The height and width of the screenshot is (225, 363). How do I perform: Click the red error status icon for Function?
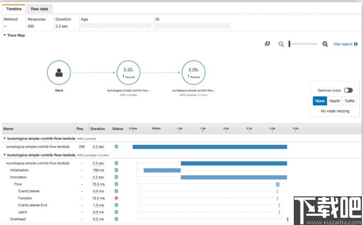pos(116,198)
